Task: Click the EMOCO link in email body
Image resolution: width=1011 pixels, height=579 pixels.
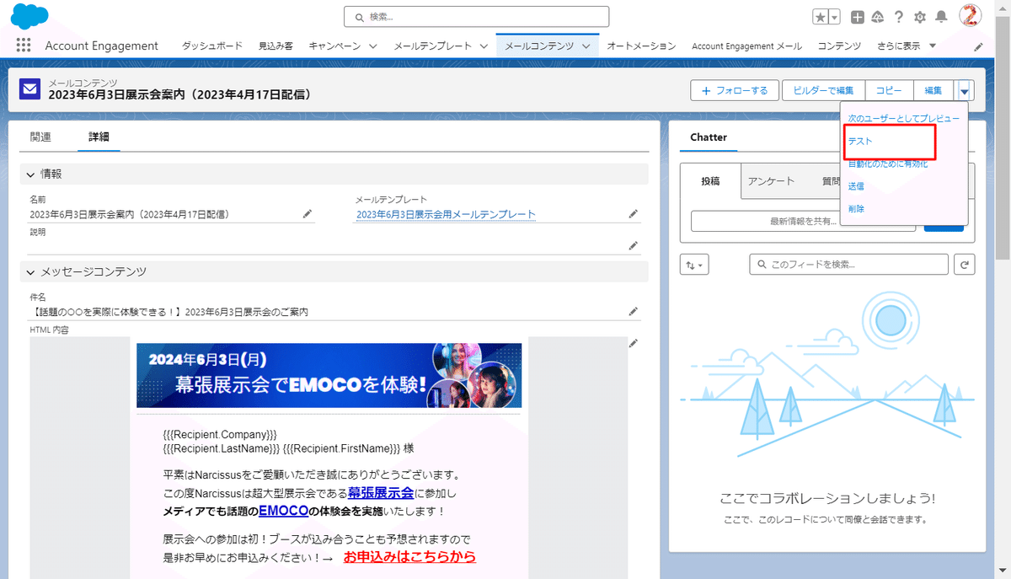Action: pyautogui.click(x=283, y=511)
